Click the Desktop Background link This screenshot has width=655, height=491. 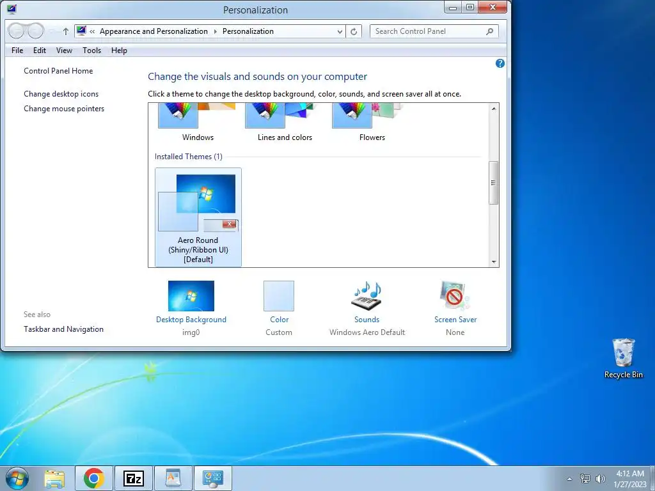point(191,320)
